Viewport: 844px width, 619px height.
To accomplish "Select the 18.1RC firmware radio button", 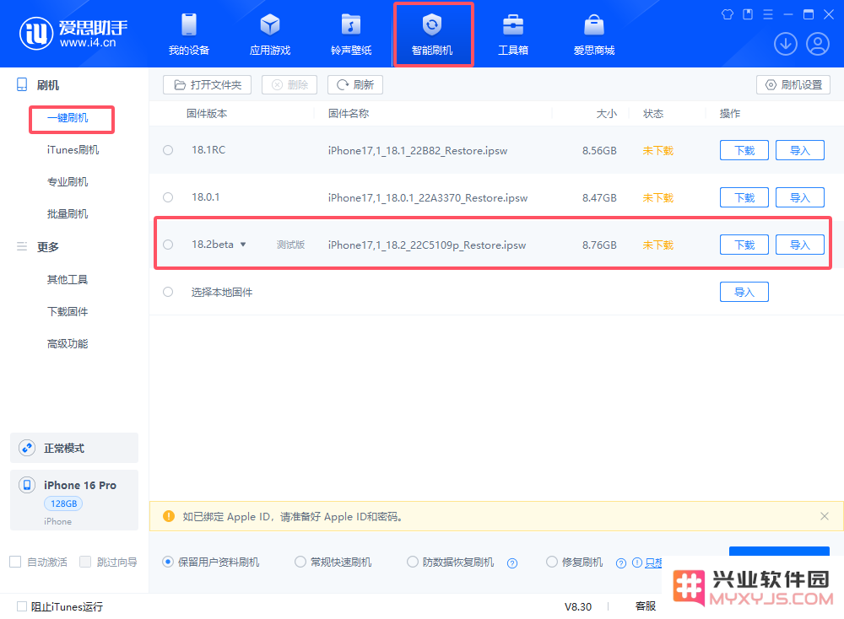I will pos(168,150).
